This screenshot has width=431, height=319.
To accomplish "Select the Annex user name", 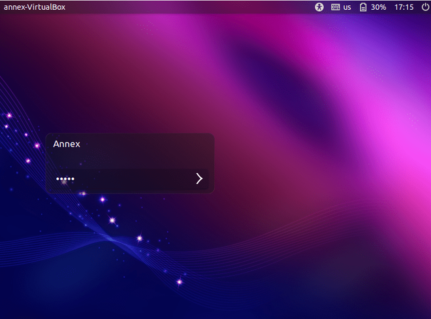I will click(x=67, y=144).
